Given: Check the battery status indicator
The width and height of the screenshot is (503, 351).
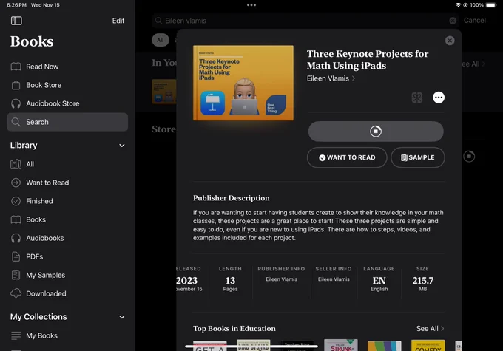Looking at the screenshot, I should tap(491, 5).
